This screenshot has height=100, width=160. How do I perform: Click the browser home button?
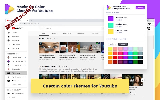click(x=17, y=24)
